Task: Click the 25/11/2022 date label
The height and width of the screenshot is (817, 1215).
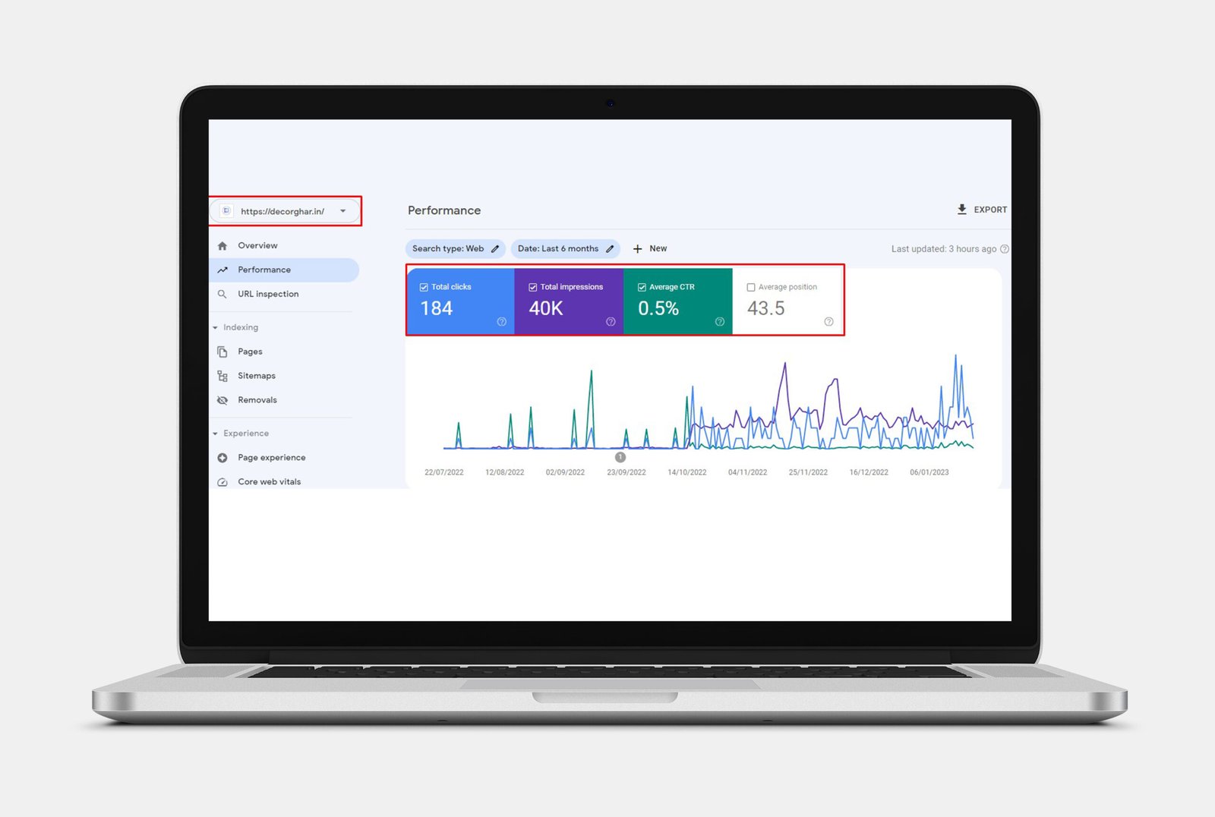Action: point(808,472)
